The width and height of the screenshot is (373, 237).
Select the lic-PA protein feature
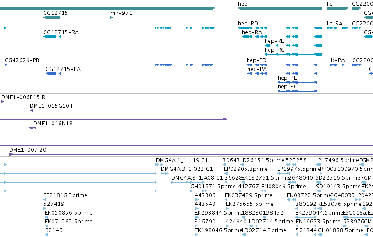point(337,65)
